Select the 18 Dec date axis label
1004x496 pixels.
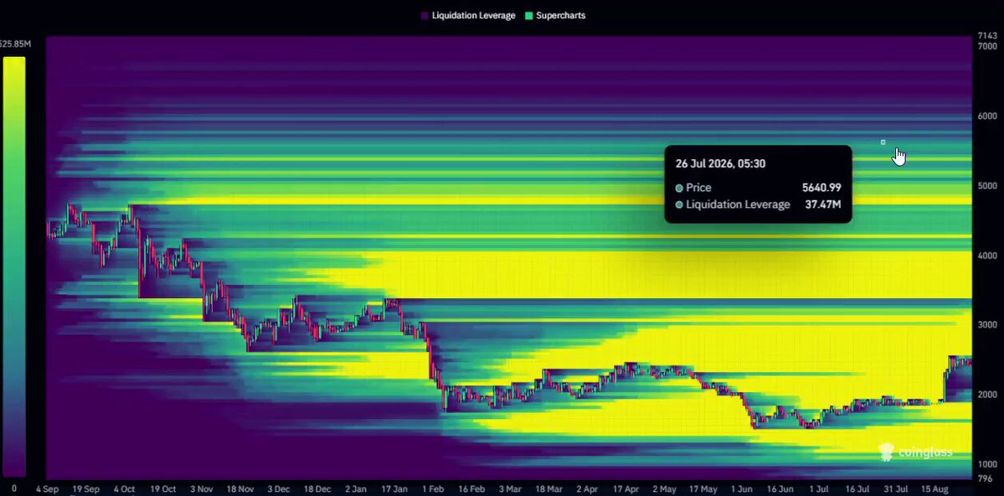coord(317,489)
